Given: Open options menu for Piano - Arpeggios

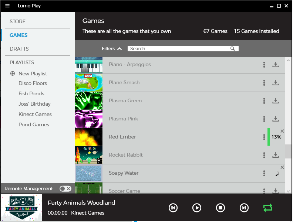Looking at the screenshot, I should pyautogui.click(x=264, y=65).
